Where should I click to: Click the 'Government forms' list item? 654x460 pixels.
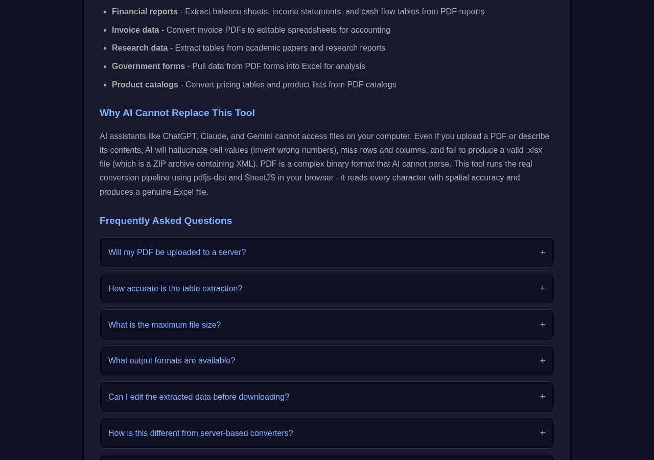pos(239,66)
